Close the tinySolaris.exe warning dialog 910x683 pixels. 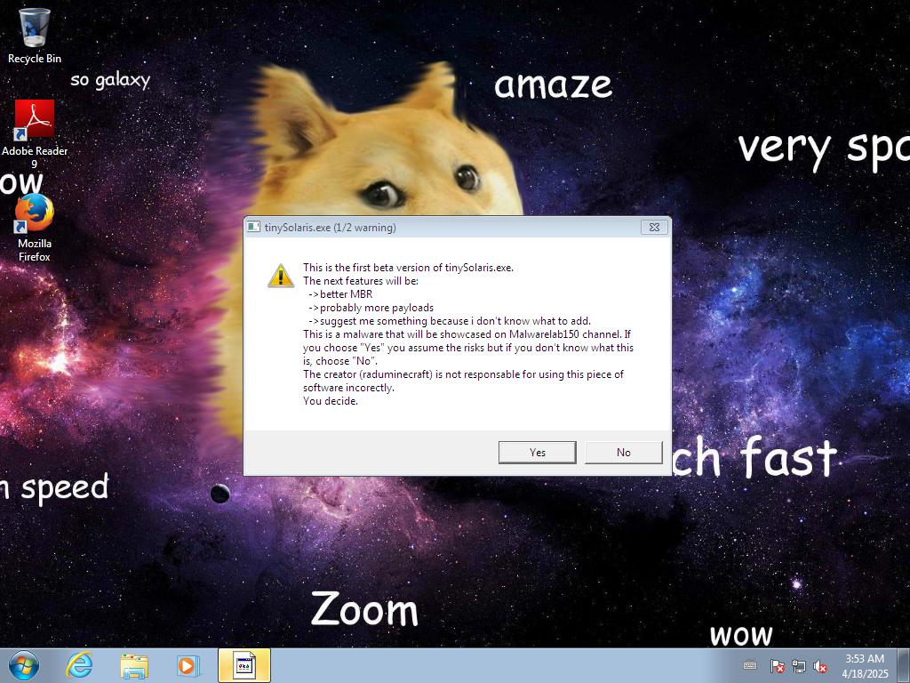(654, 227)
